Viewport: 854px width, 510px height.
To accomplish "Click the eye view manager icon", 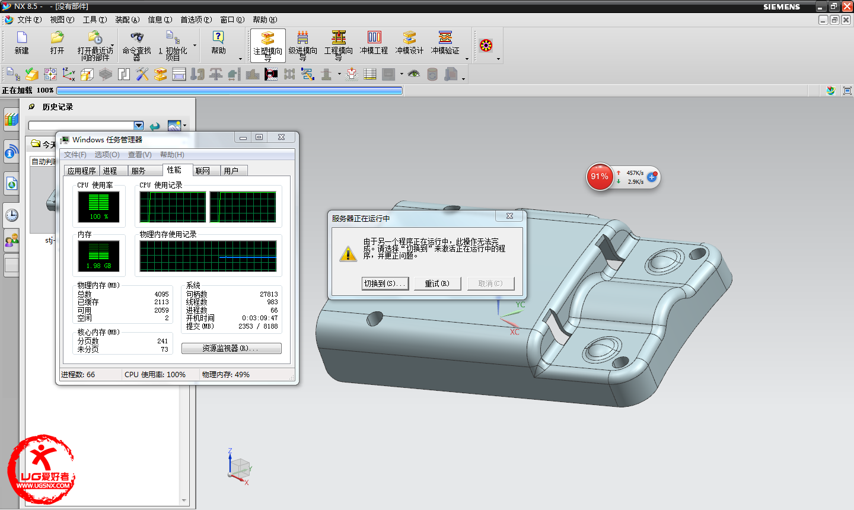I will pos(414,74).
